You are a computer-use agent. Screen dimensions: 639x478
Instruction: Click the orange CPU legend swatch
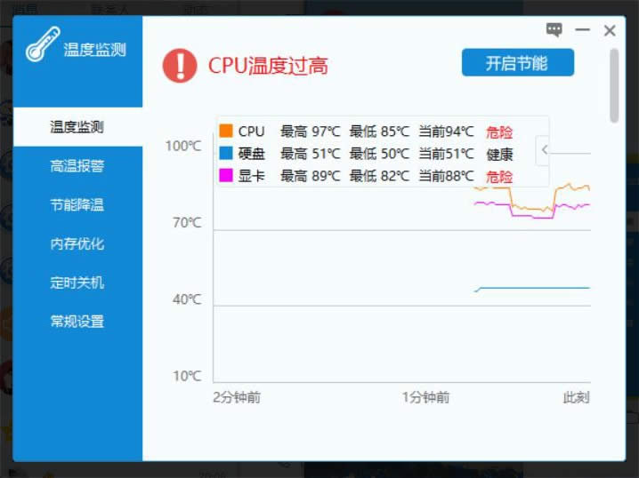point(226,131)
